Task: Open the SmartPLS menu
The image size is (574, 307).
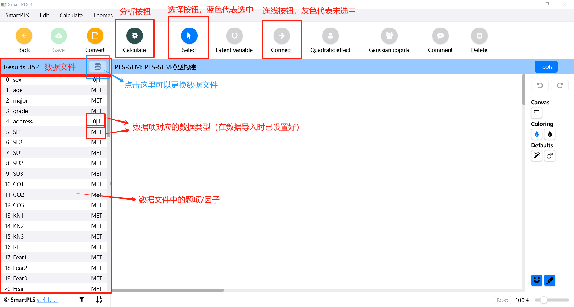Action: tap(17, 15)
